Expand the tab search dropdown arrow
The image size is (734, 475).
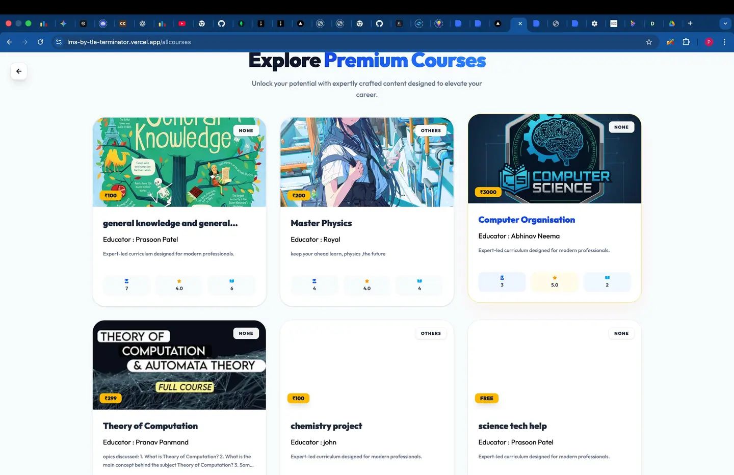pos(725,23)
